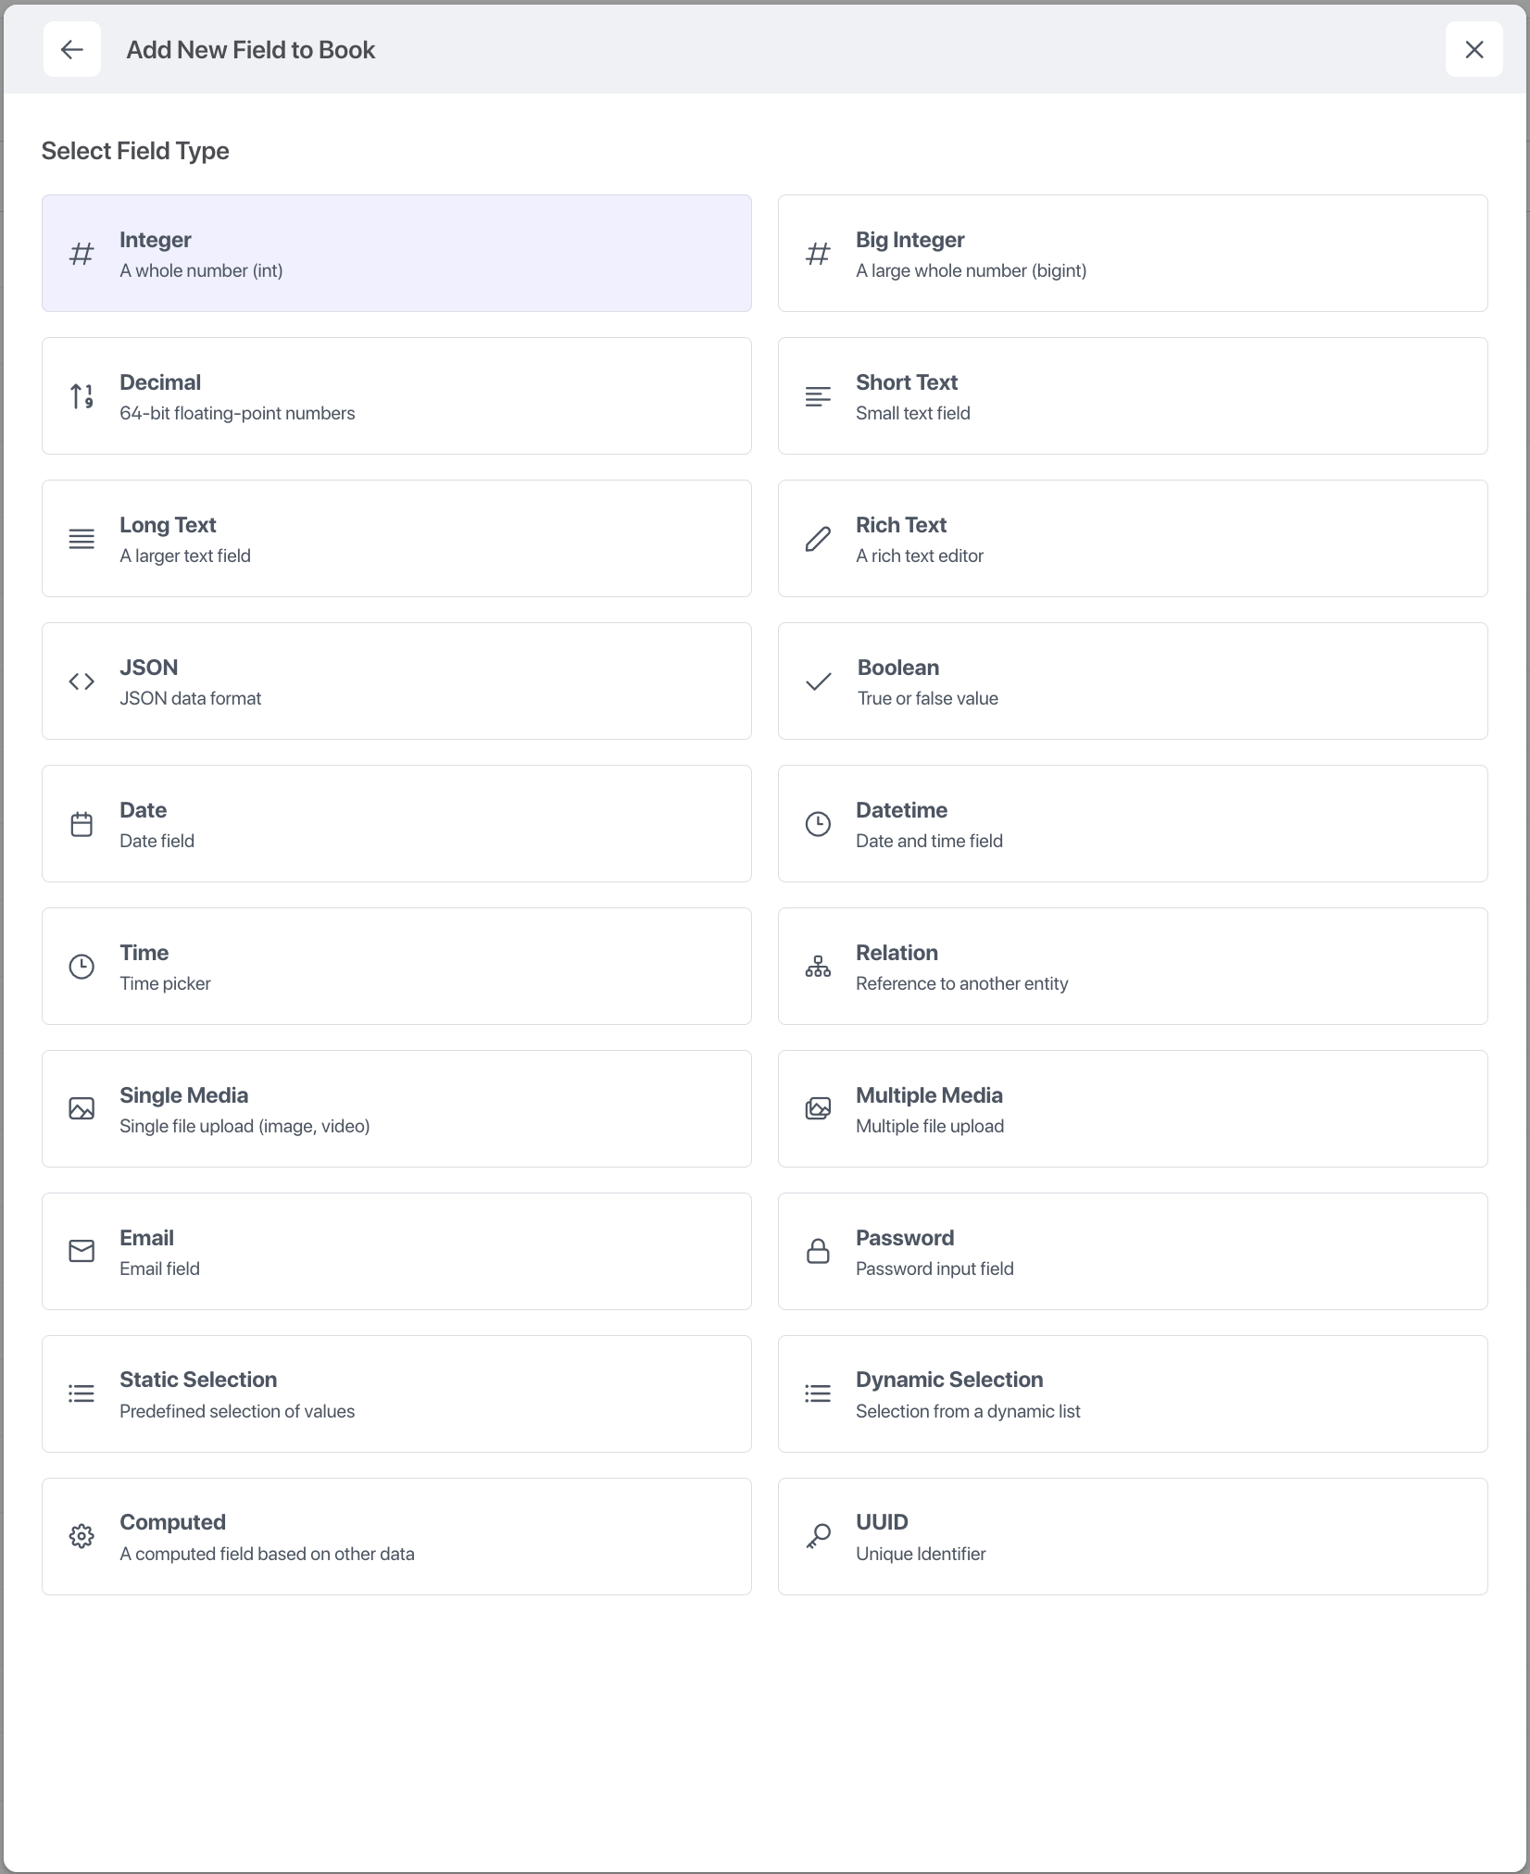The height and width of the screenshot is (1874, 1530).
Task: Click the Multiple Media images icon
Action: click(818, 1109)
